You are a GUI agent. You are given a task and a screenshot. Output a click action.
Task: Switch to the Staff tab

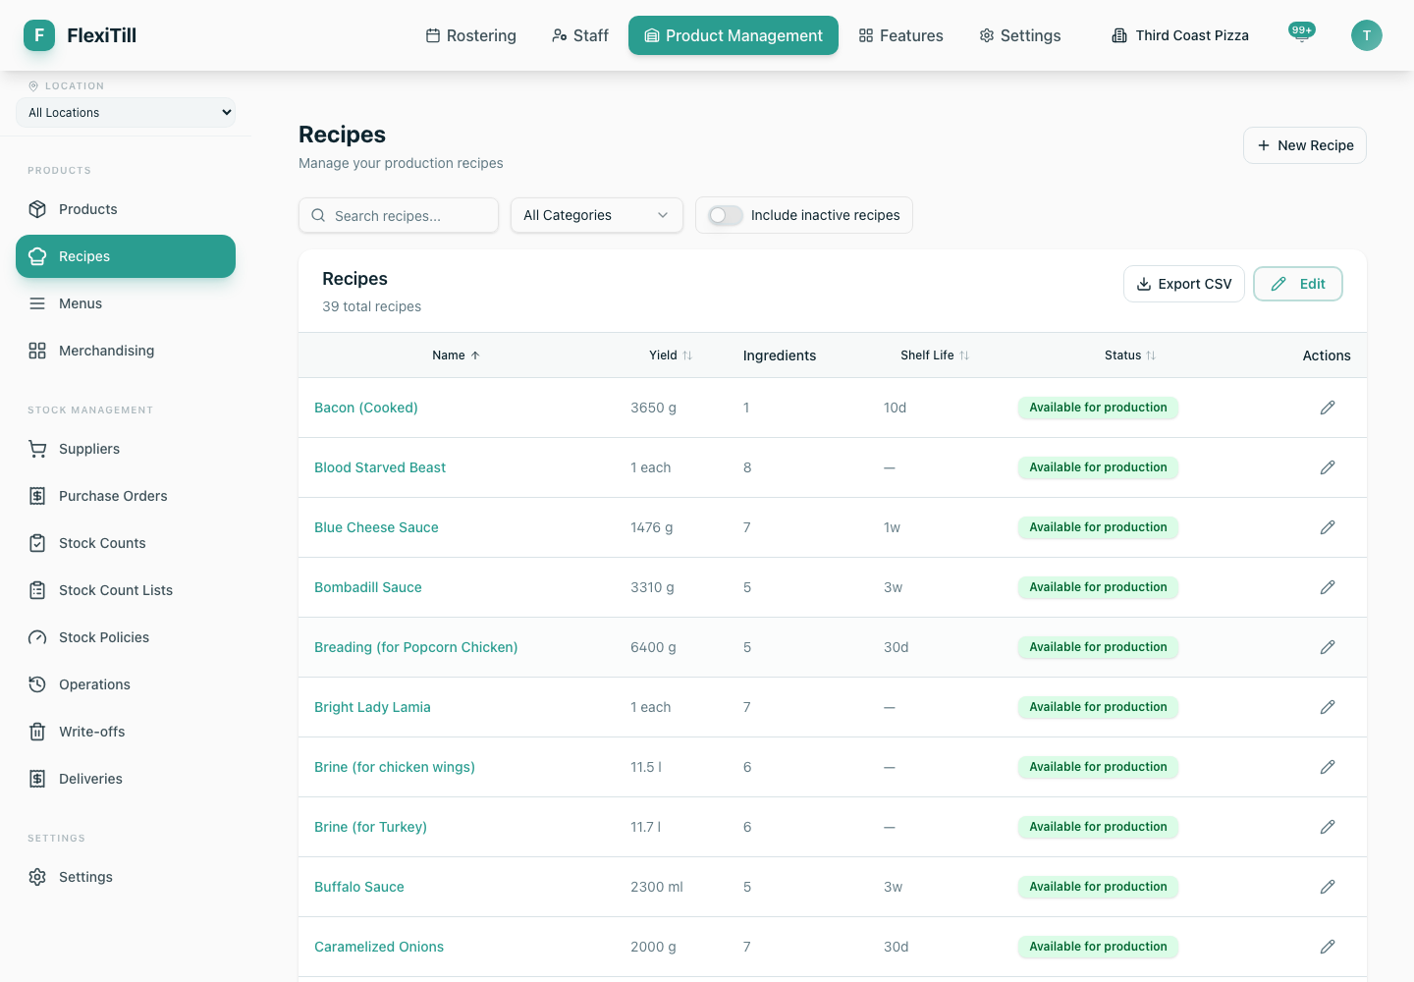coord(579,35)
